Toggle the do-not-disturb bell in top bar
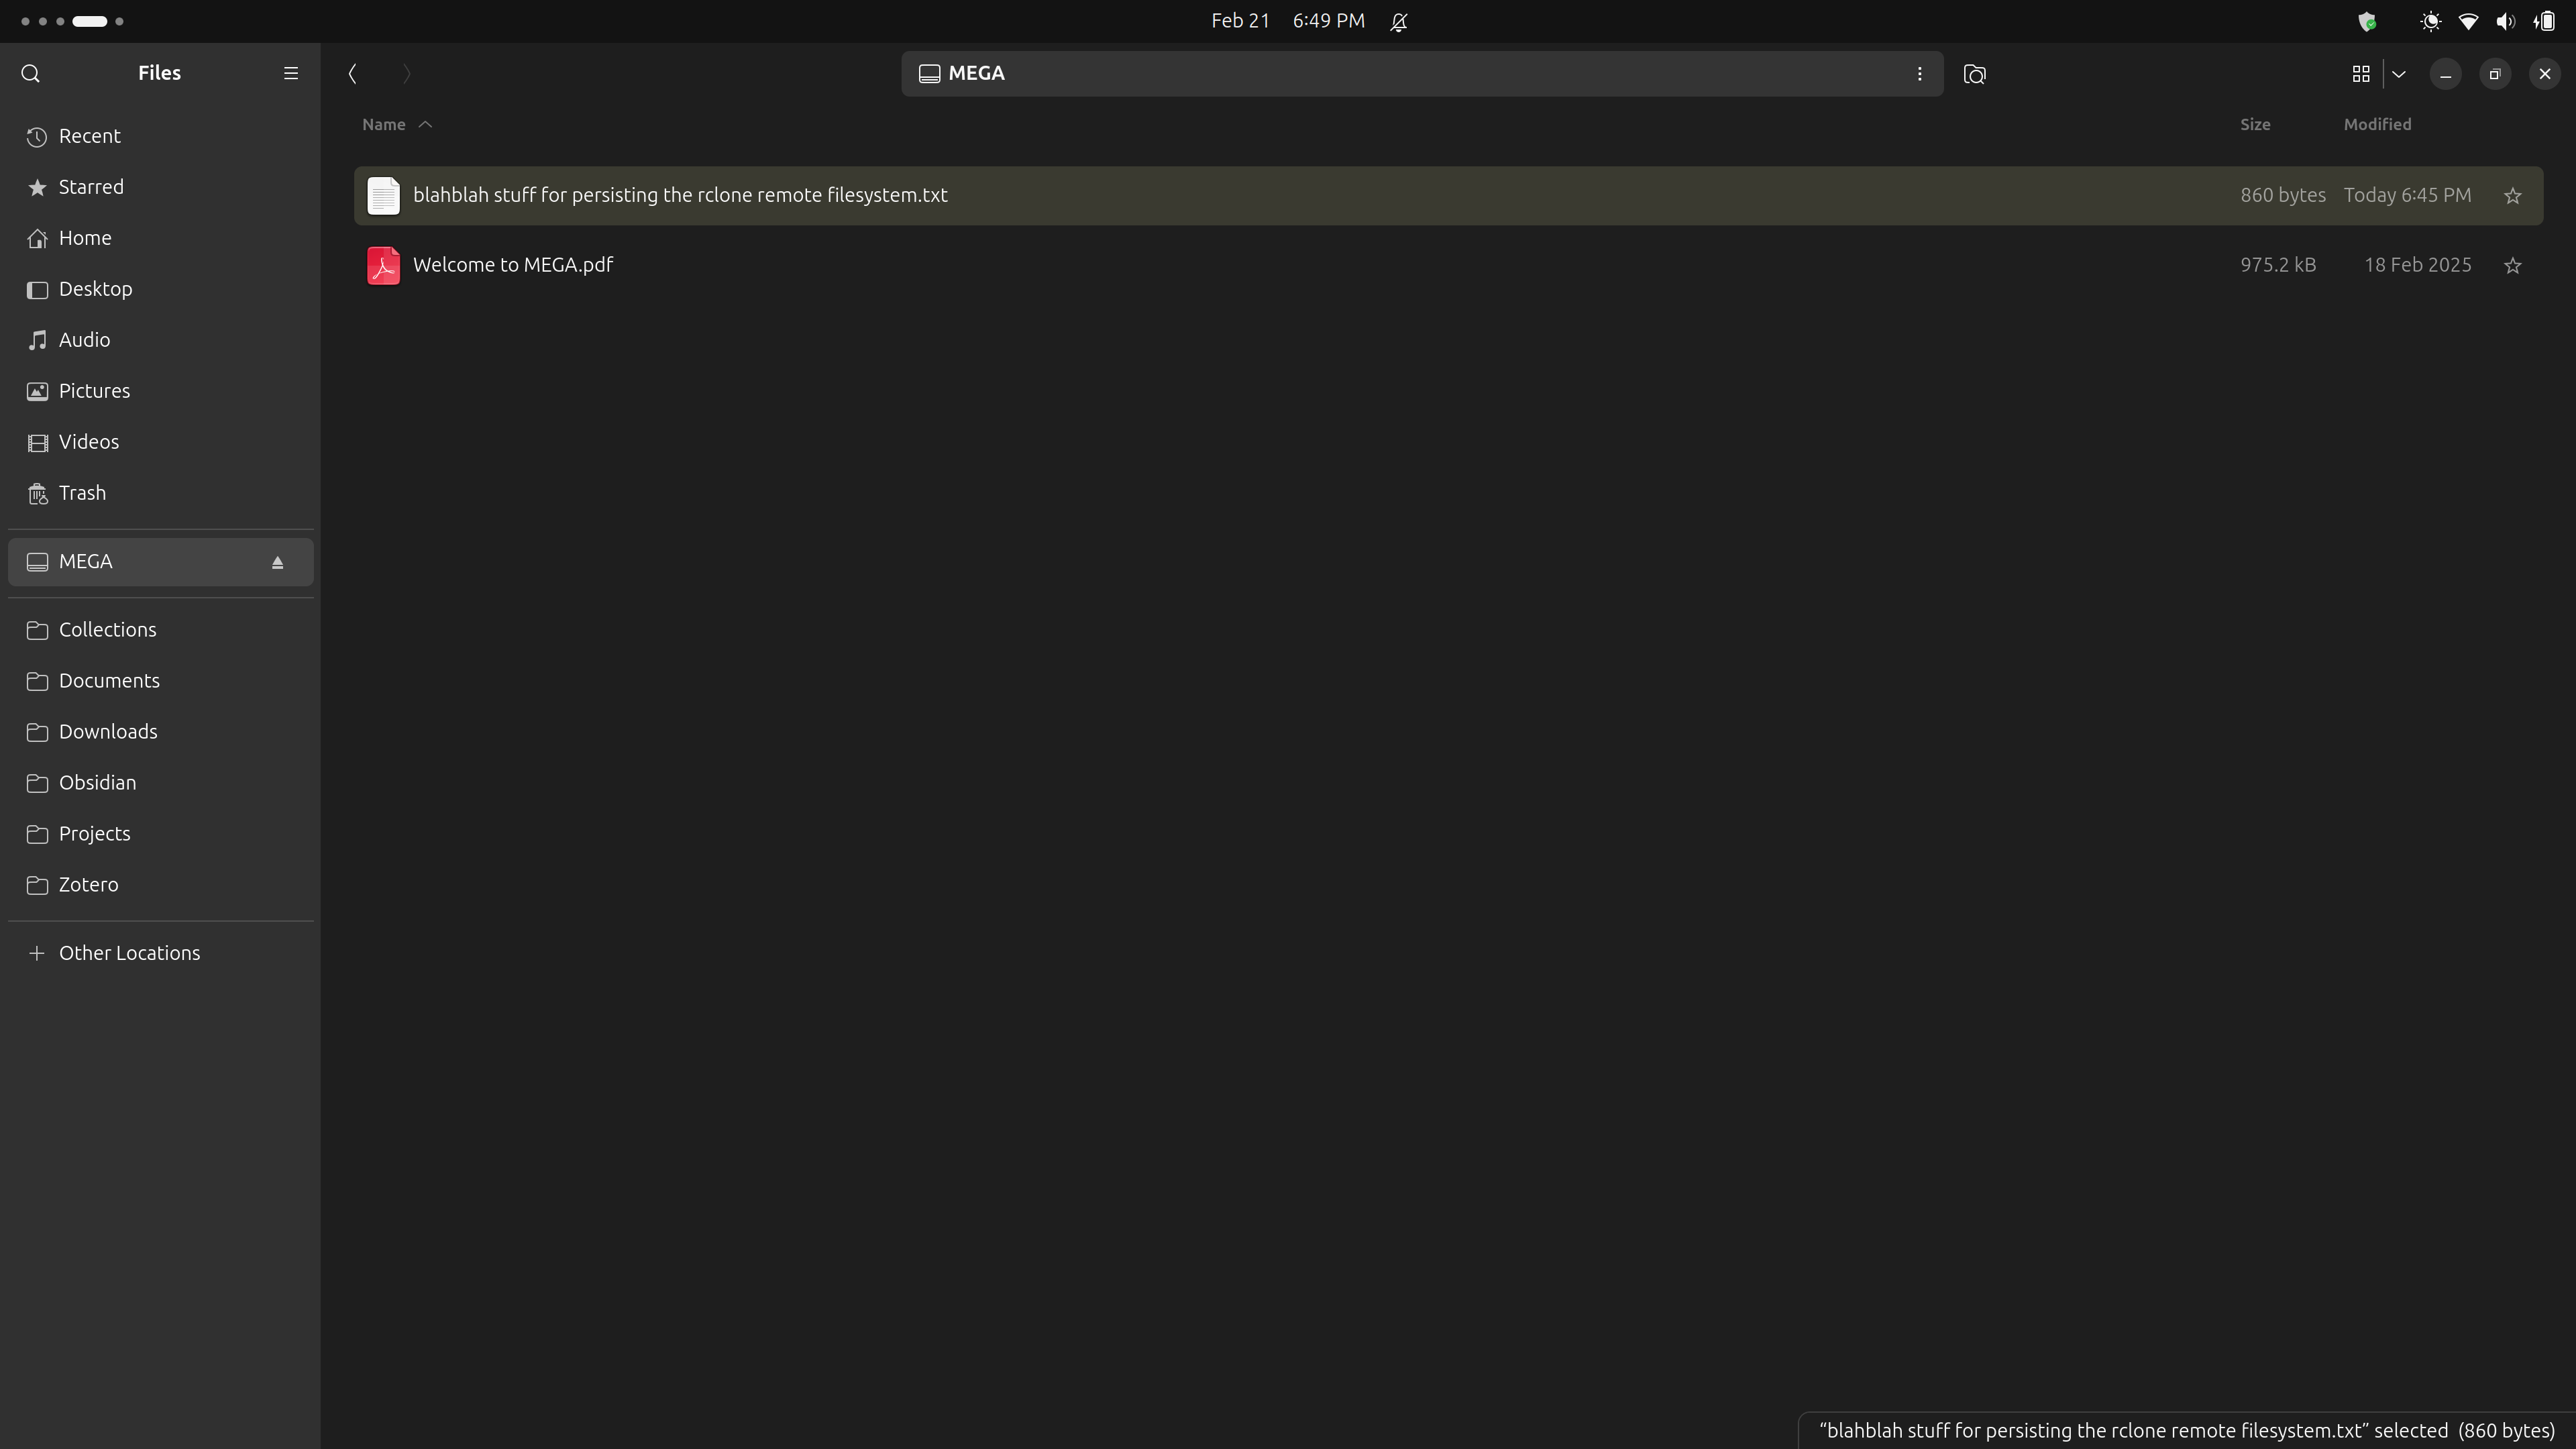 1399,22
